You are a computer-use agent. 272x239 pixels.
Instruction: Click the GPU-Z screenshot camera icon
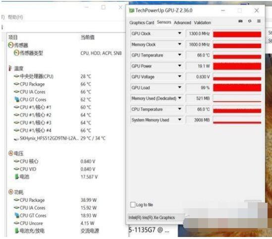240,21
